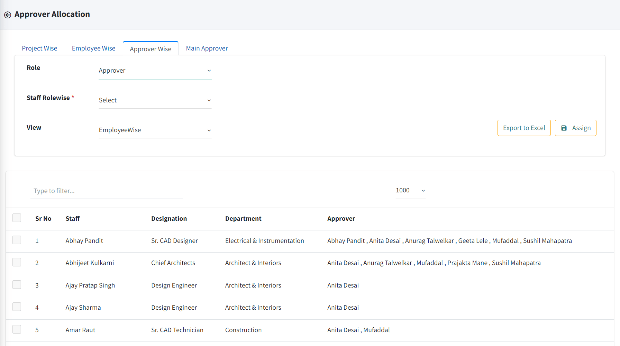Image resolution: width=620 pixels, height=346 pixels.
Task: Click Electrical & Instrumentation department cell
Action: click(265, 241)
